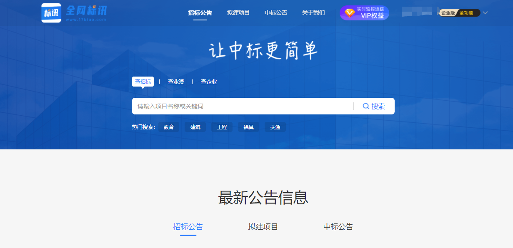This screenshot has width=513, height=248.
Task: Open the 中标公告 navigation menu item
Action: (x=275, y=12)
